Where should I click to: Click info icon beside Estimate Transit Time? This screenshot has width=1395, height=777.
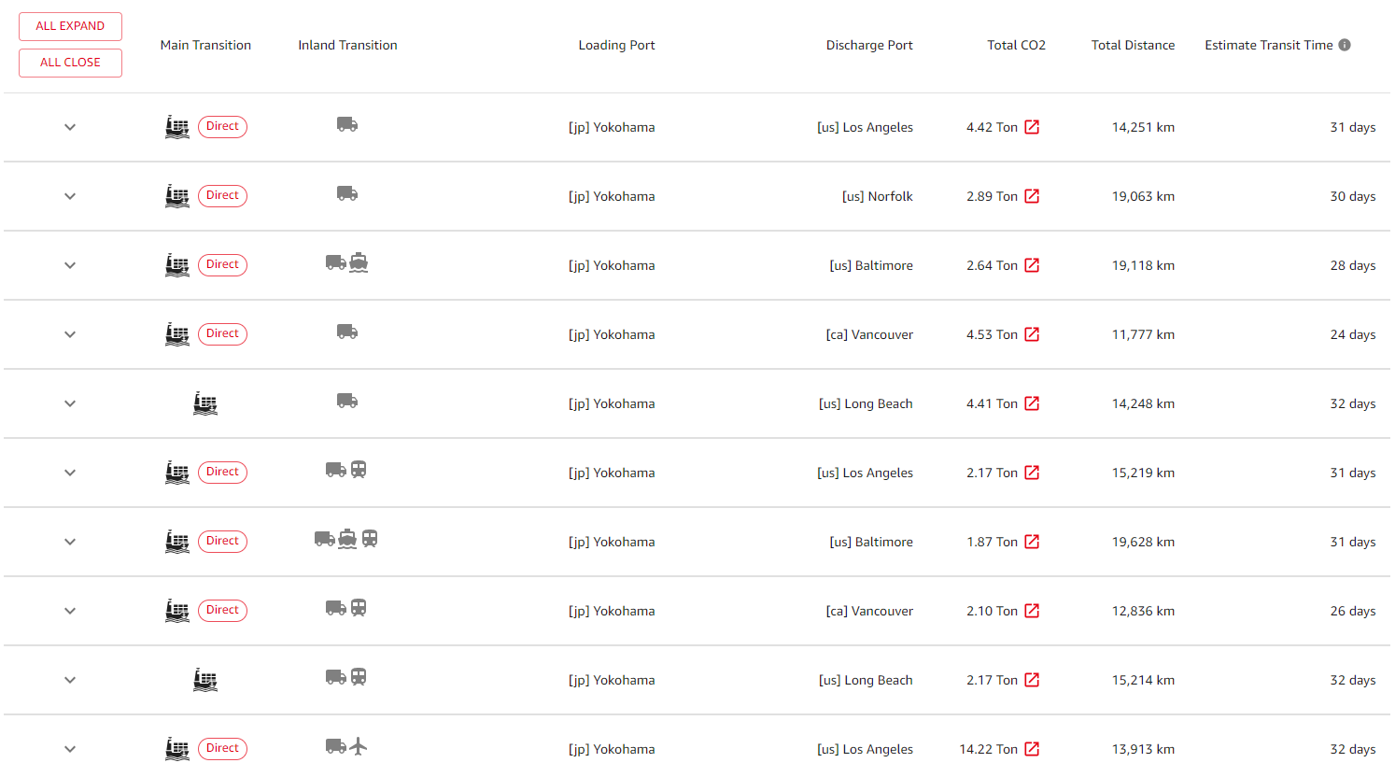click(x=1345, y=45)
